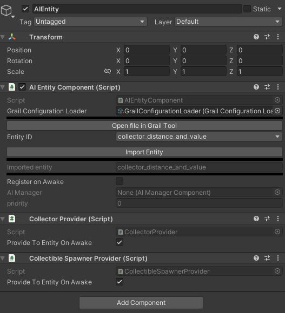
Task: Open AI Entity Component three-dot menu
Action: tap(278, 87)
